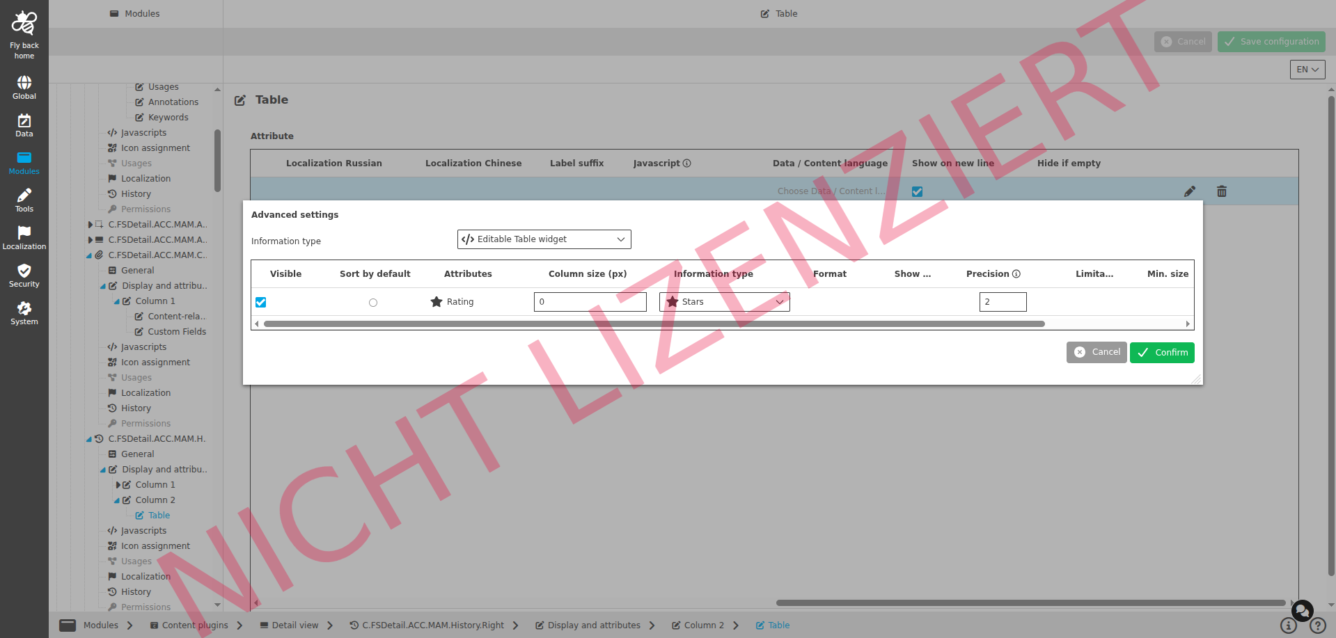Open the Tools sidebar section
The width and height of the screenshot is (1336, 638).
tap(24, 200)
